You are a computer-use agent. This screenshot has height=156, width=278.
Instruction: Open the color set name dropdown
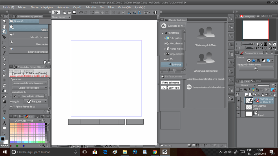pyautogui.click(x=25, y=121)
